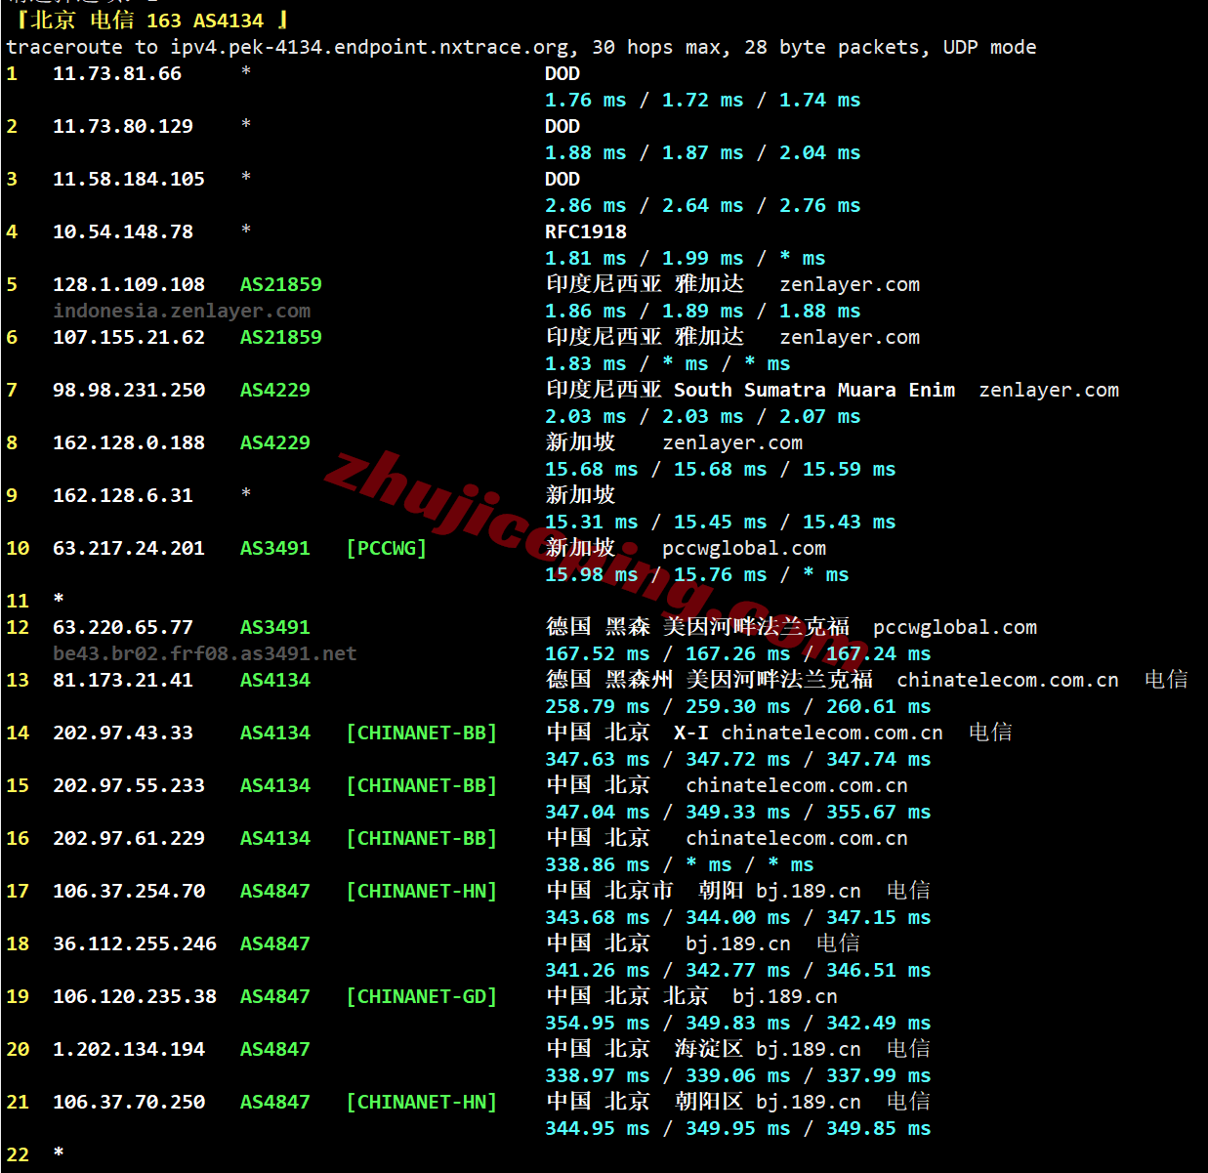Click chinatelecom.com.cn on hop 13

[1008, 680]
